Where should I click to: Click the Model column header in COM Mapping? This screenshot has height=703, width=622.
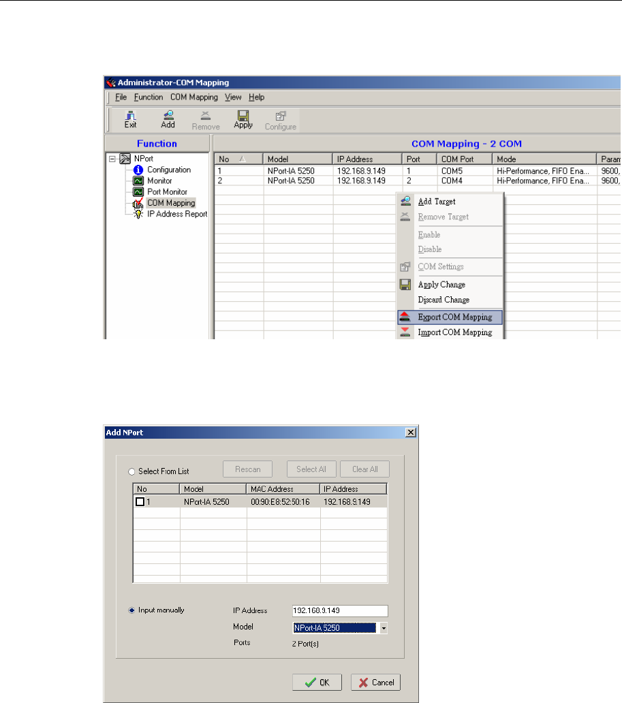pos(298,159)
